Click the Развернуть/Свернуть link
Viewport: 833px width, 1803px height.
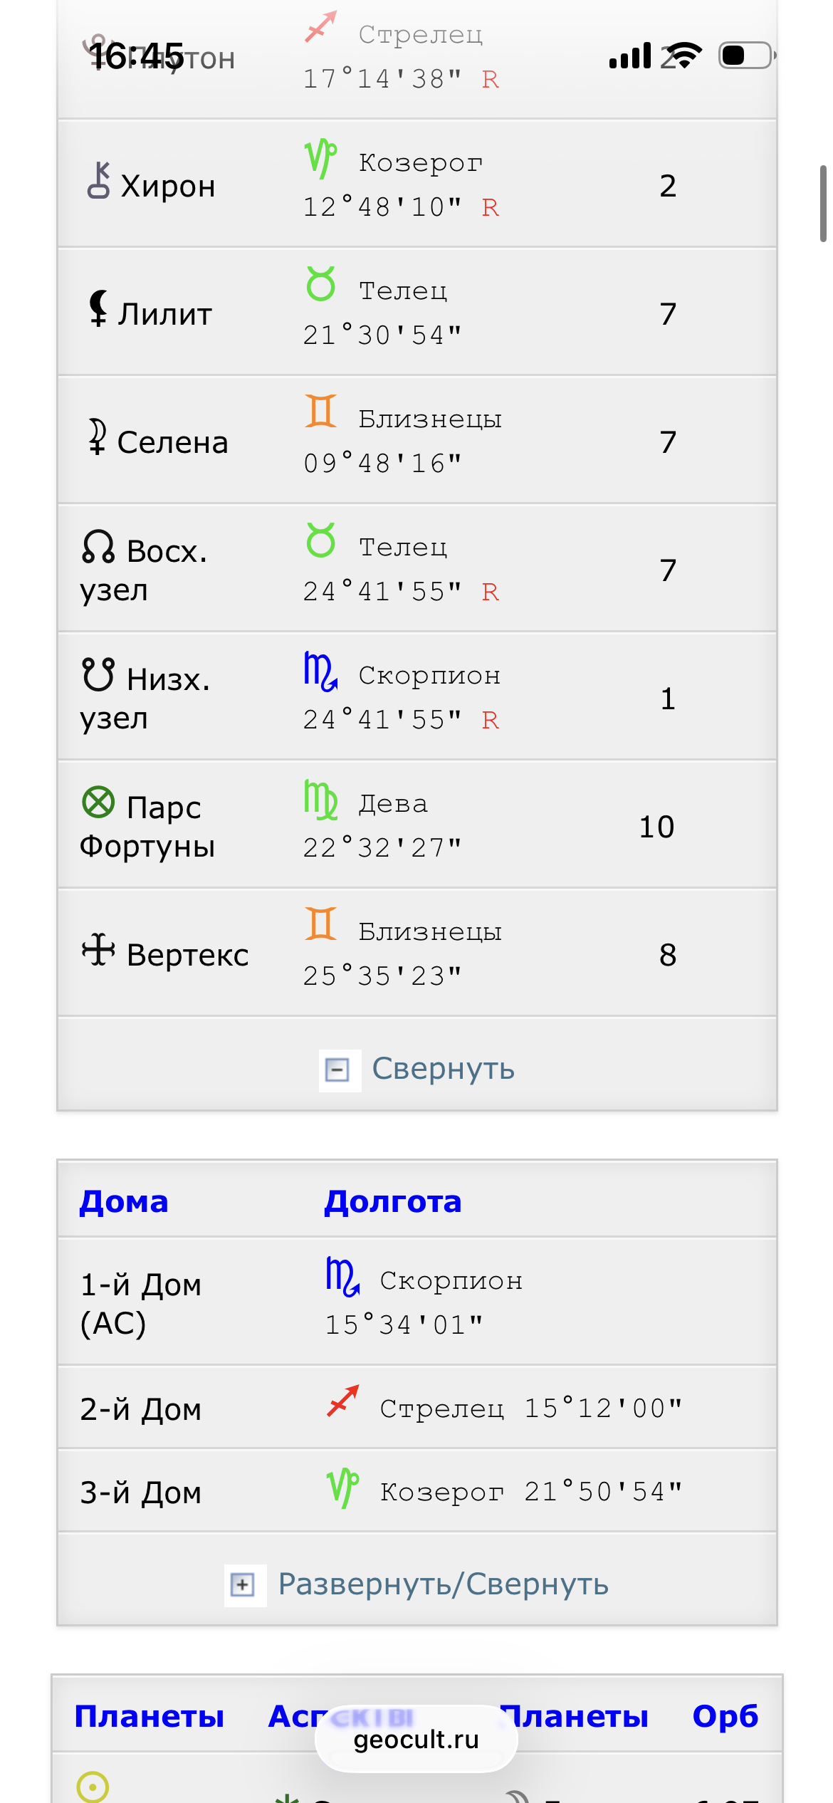(443, 1584)
